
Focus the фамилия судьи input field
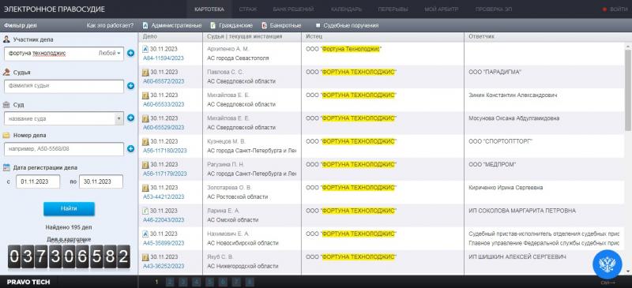[x=64, y=86]
